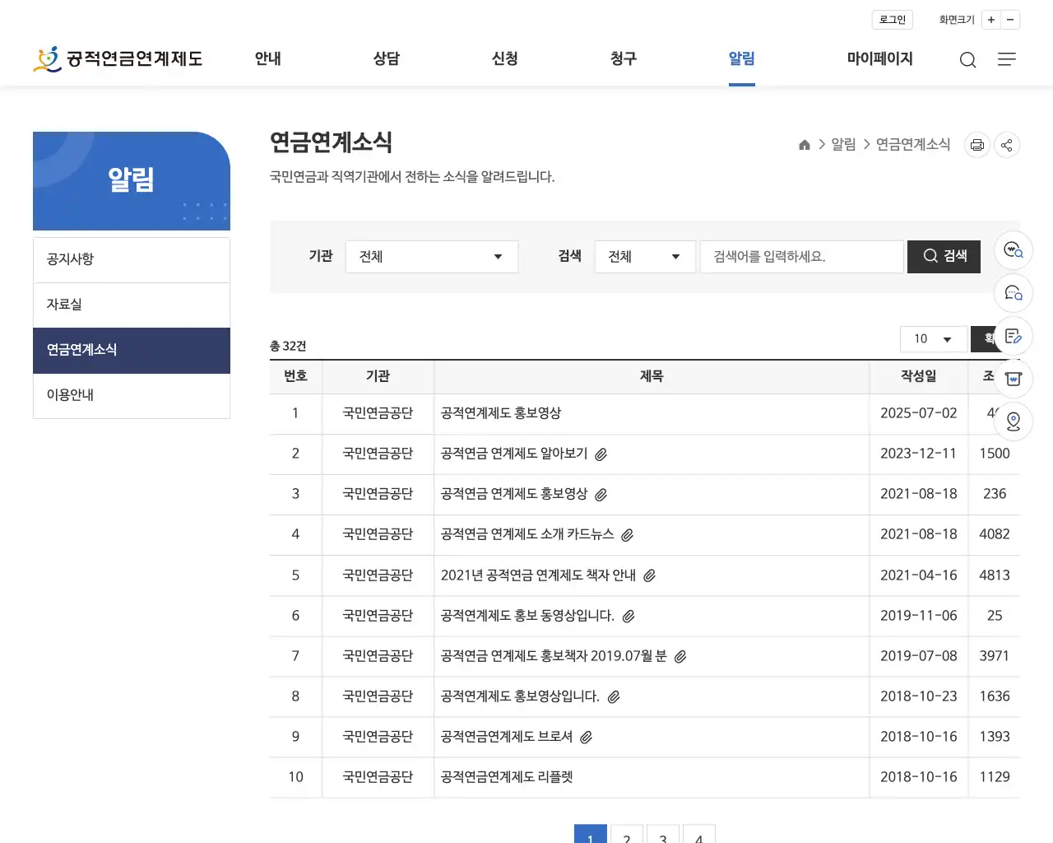
Task: Open the 마이페이지 menu
Action: pyautogui.click(x=879, y=58)
